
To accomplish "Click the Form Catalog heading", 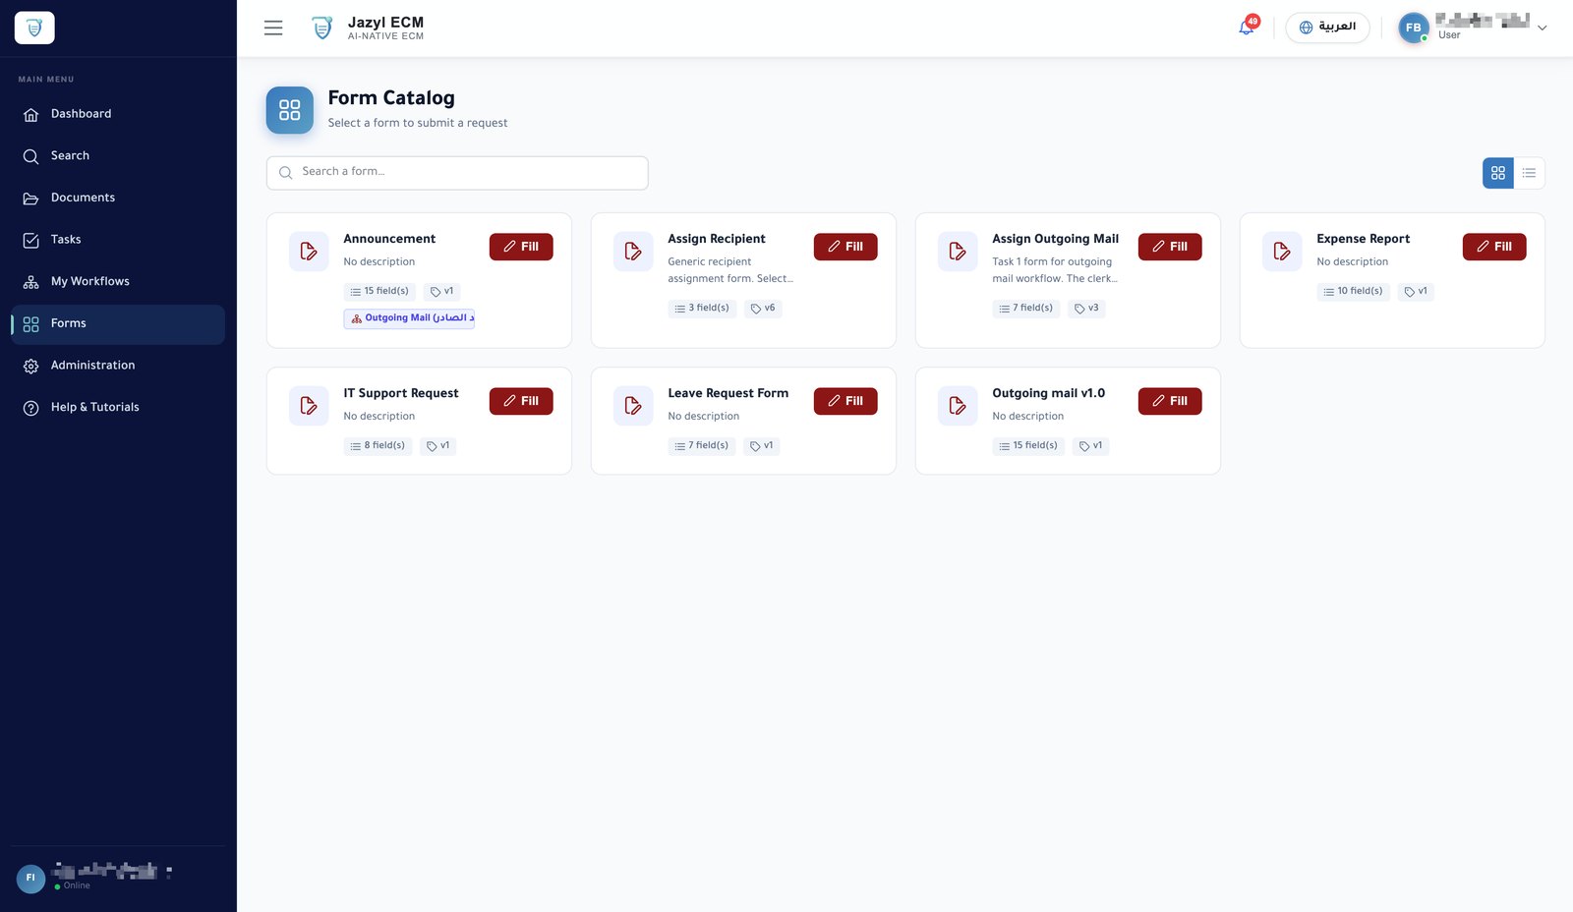I will [391, 98].
